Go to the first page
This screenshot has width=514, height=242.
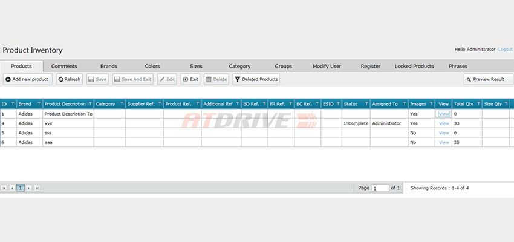pos(4,188)
